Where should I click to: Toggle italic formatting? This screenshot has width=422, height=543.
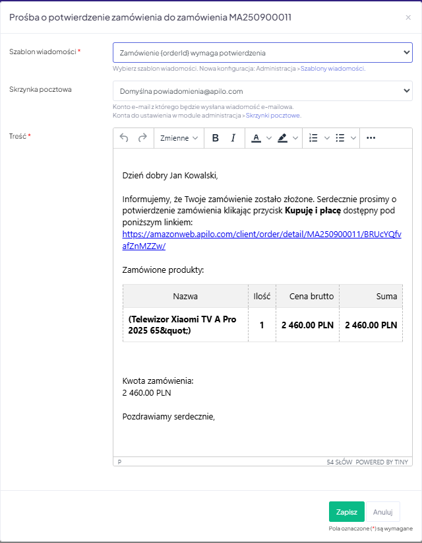point(233,138)
